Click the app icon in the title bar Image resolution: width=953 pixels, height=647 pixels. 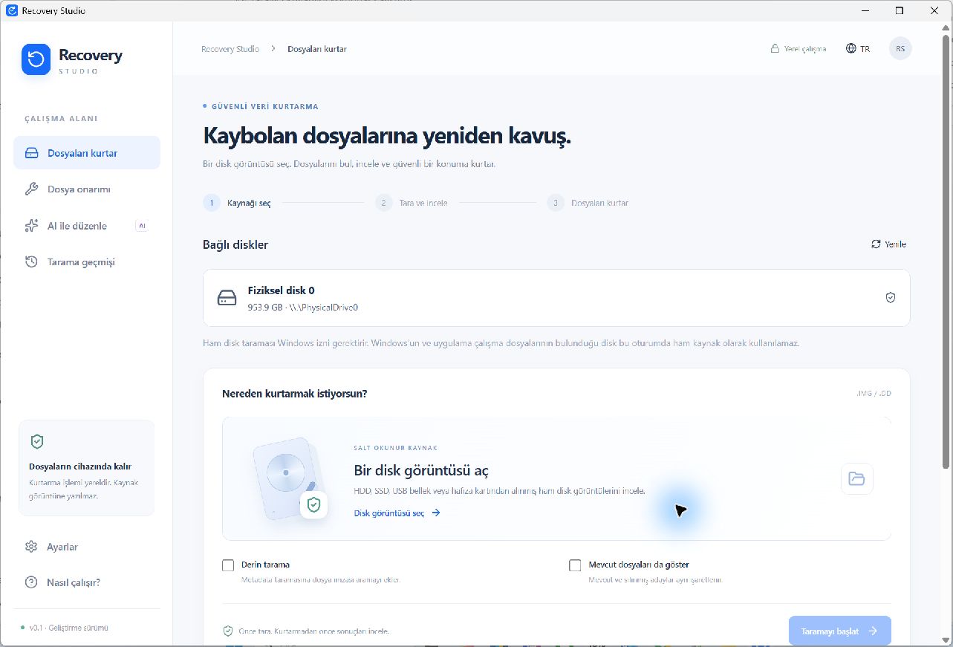pos(12,10)
